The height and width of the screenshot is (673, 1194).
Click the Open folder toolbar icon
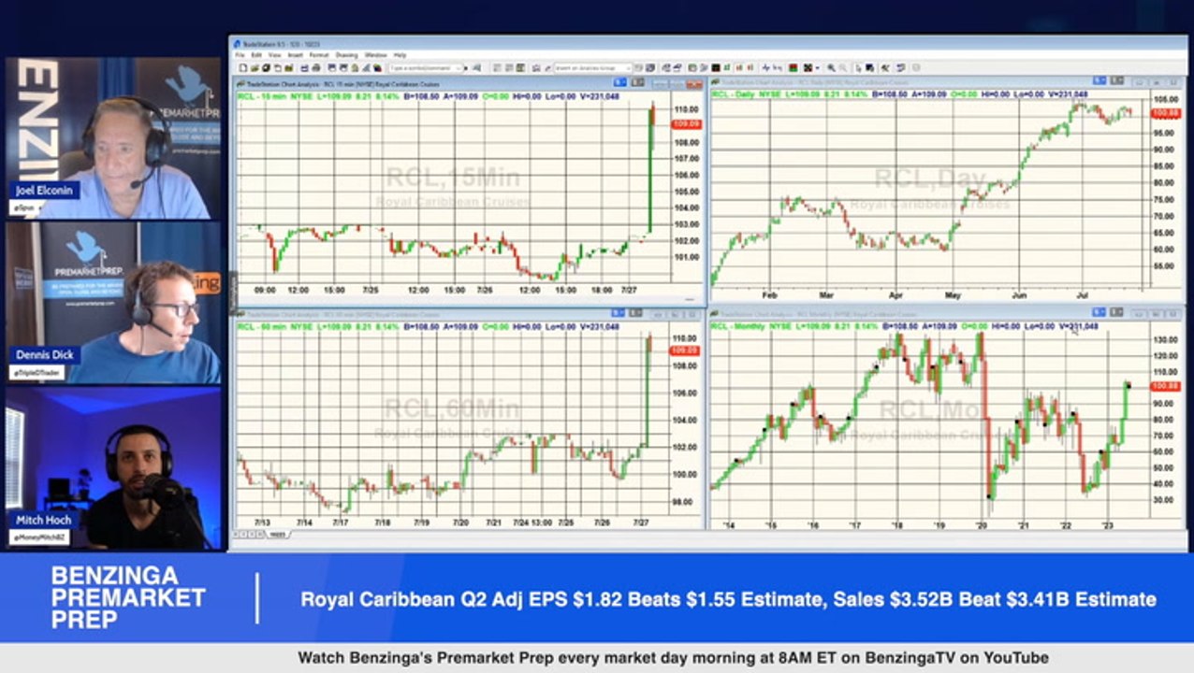click(x=255, y=68)
